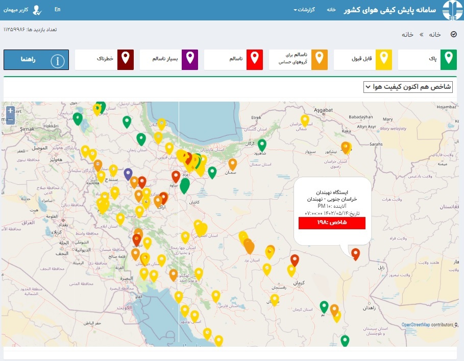Open the OpenStreetMap attribution link

pyautogui.click(x=416, y=325)
